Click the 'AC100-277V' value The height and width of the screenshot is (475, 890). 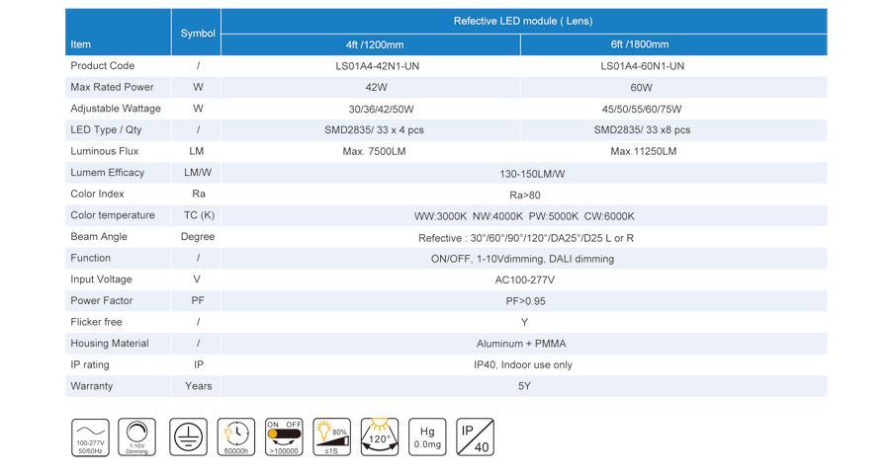coord(525,280)
